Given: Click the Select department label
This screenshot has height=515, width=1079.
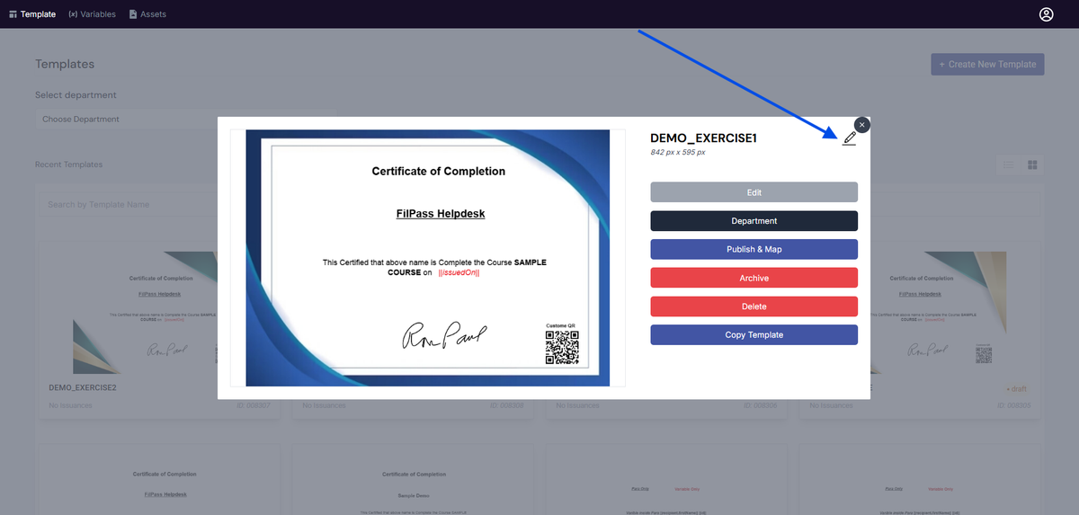Looking at the screenshot, I should pyautogui.click(x=76, y=95).
